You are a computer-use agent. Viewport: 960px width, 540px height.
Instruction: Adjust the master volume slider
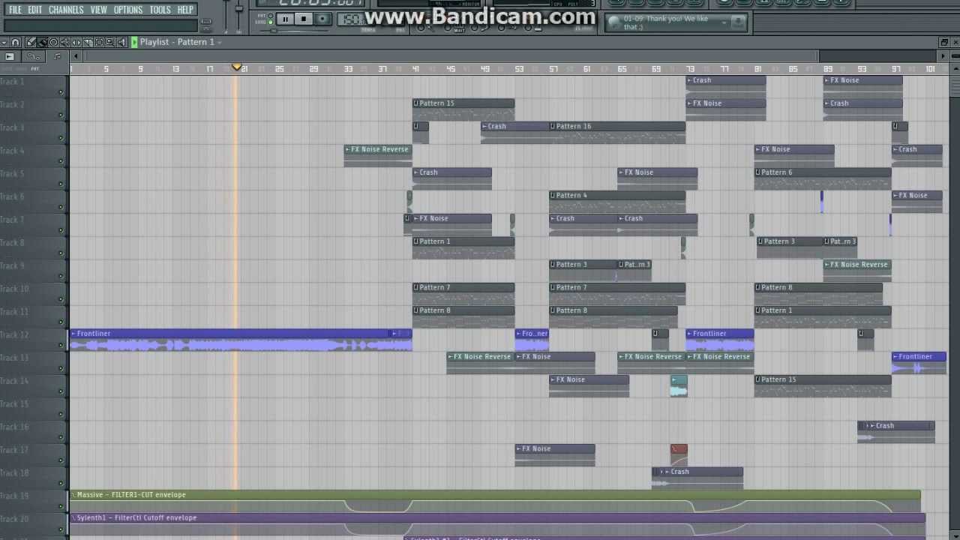(x=226, y=15)
